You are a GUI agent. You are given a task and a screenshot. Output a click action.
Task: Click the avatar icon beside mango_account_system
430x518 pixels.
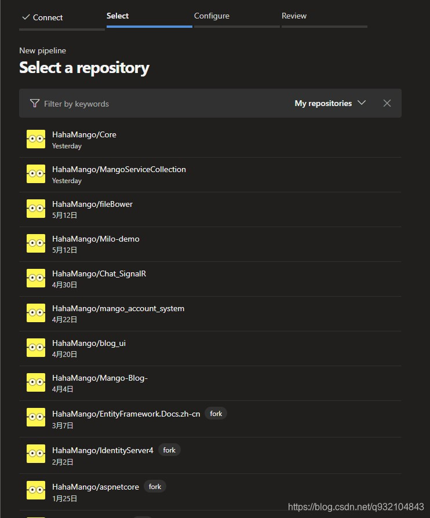pos(36,313)
